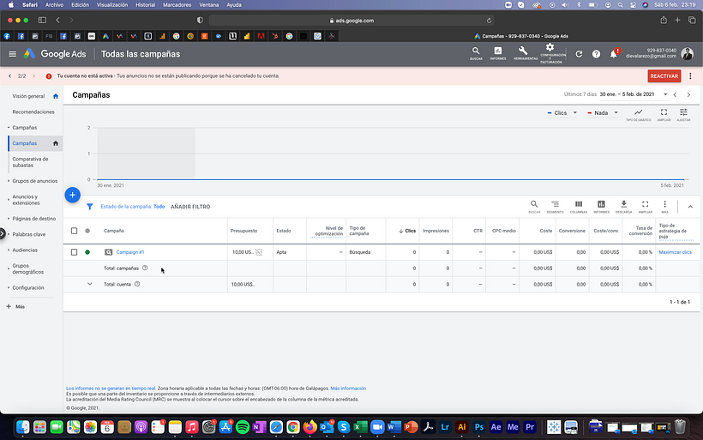This screenshot has width=703, height=440.
Task: Open the help question mark icon
Action: 596,54
